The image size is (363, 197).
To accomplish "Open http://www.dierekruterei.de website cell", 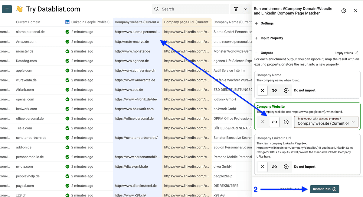I will click(x=136, y=186).
